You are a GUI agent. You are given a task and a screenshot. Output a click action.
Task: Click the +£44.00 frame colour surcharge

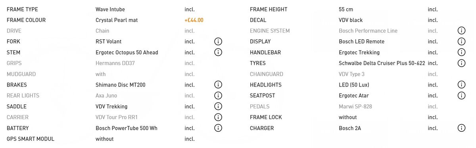point(194,20)
